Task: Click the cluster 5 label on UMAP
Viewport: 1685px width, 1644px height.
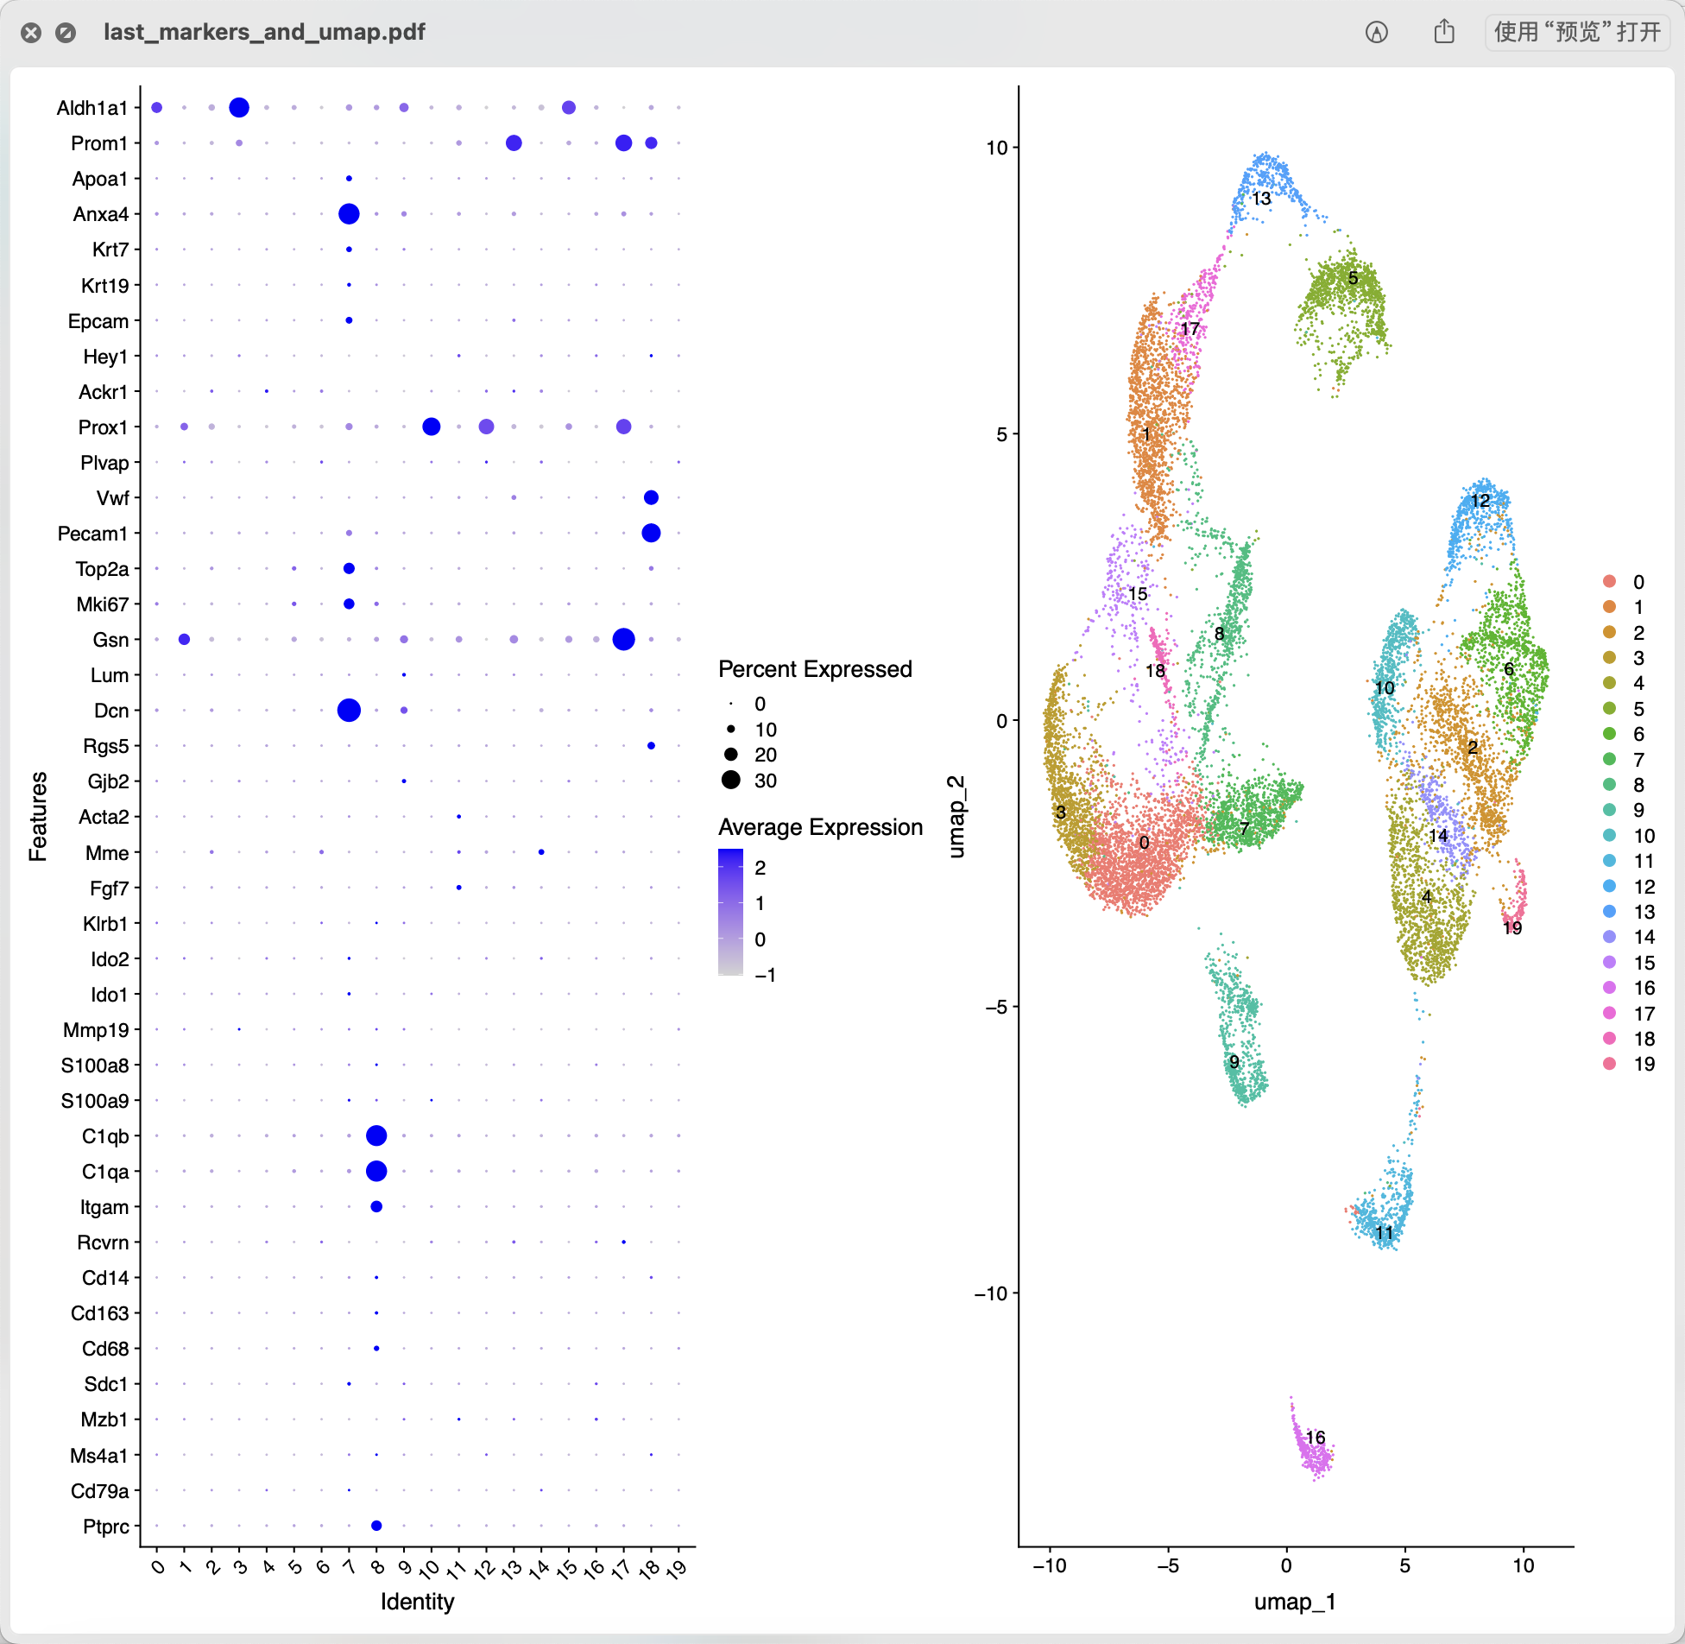Action: click(1353, 278)
